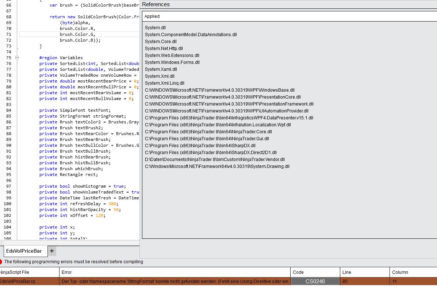This screenshot has height=295, width=437.
Task: Select NinjaTrader.Core.dll reference
Action: tap(208, 131)
